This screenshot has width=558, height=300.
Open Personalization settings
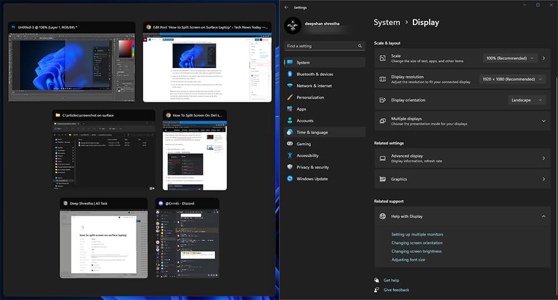[325, 97]
